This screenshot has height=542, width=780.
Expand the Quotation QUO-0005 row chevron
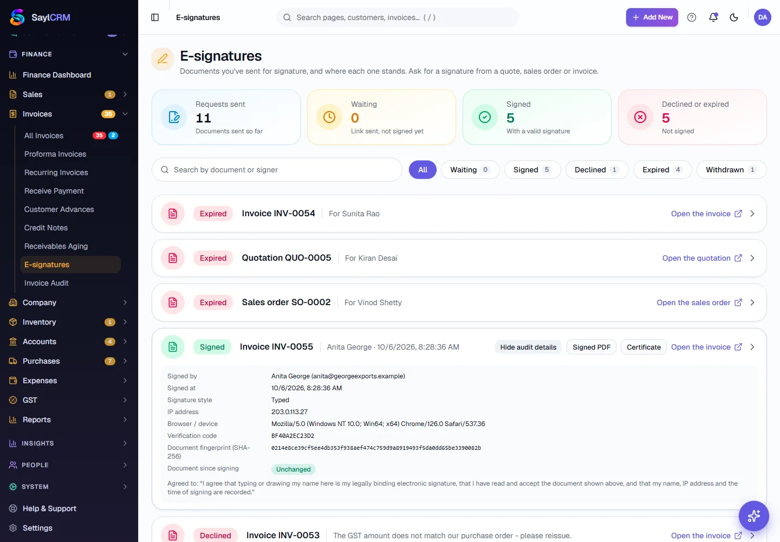click(x=752, y=258)
